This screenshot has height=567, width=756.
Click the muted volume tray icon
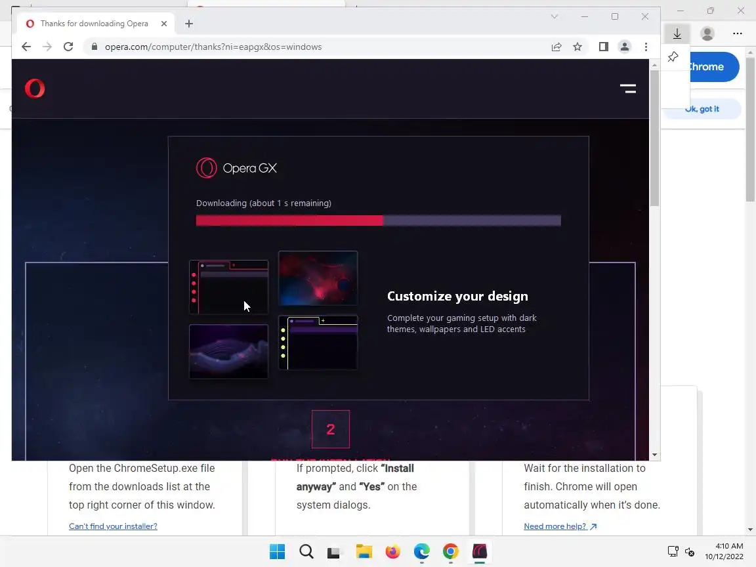coord(690,551)
